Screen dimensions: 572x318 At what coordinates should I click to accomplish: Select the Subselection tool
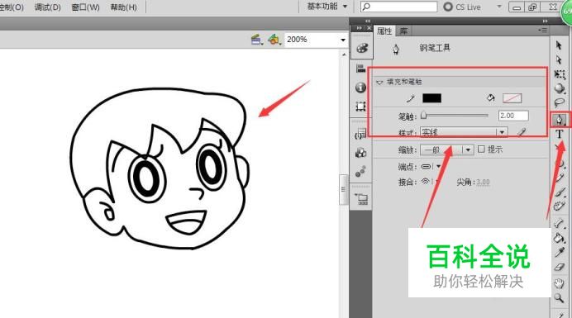click(x=559, y=59)
